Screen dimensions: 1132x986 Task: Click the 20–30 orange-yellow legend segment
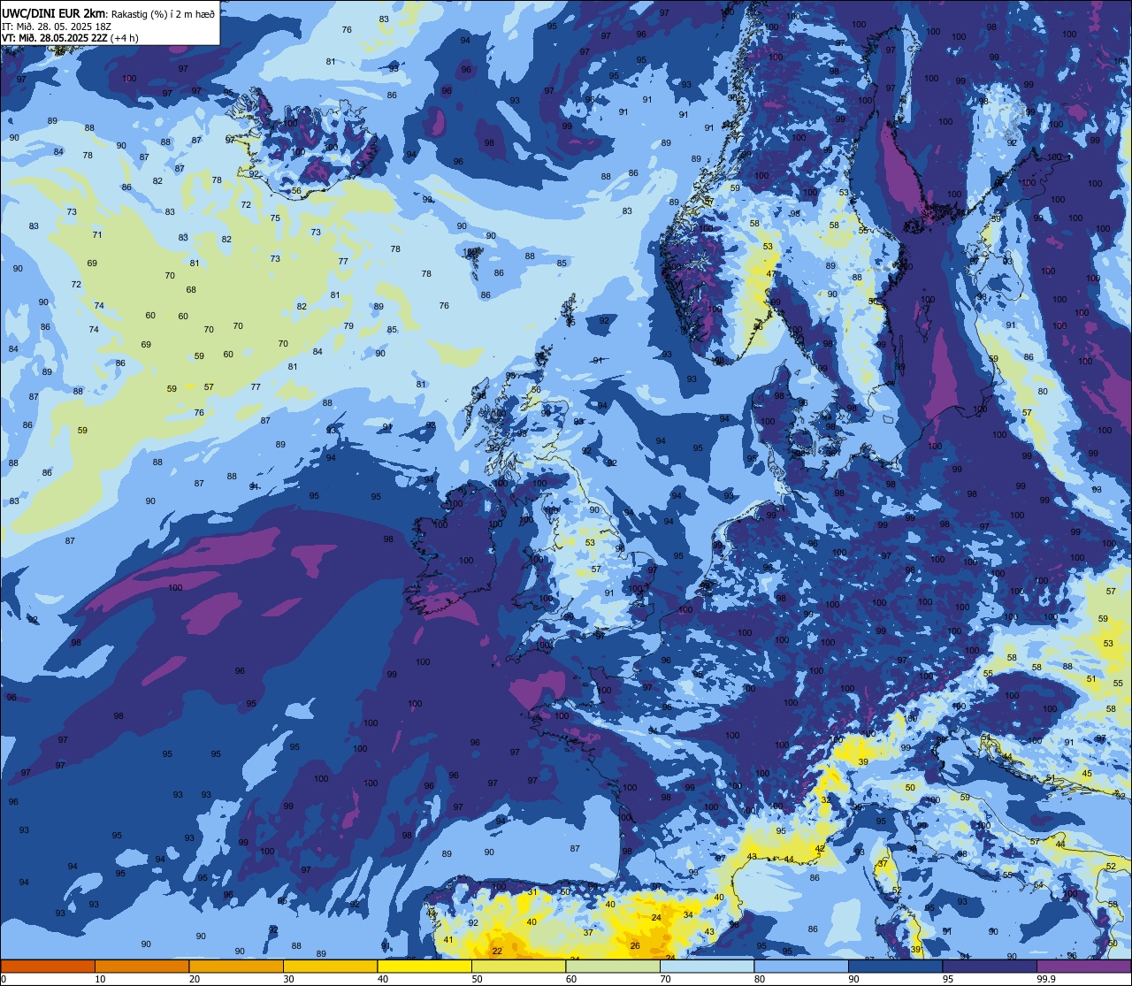(x=236, y=966)
